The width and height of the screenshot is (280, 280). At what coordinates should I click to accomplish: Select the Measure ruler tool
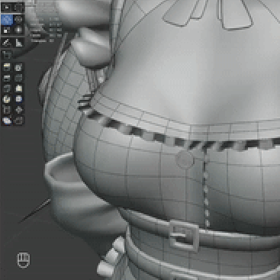tap(18, 43)
